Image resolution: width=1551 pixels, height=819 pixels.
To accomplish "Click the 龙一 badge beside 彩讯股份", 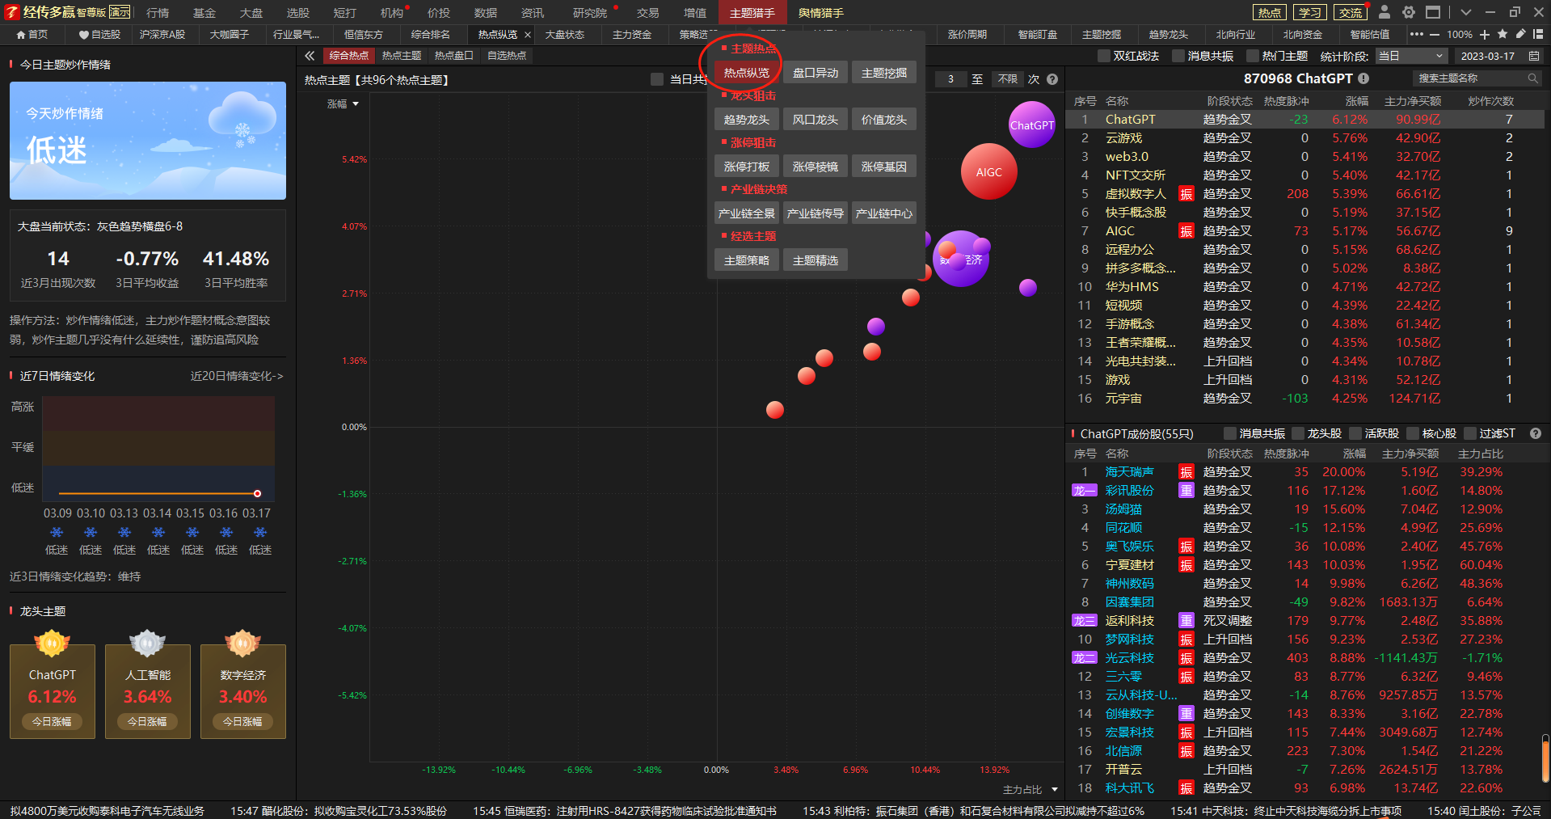I will [x=1084, y=491].
